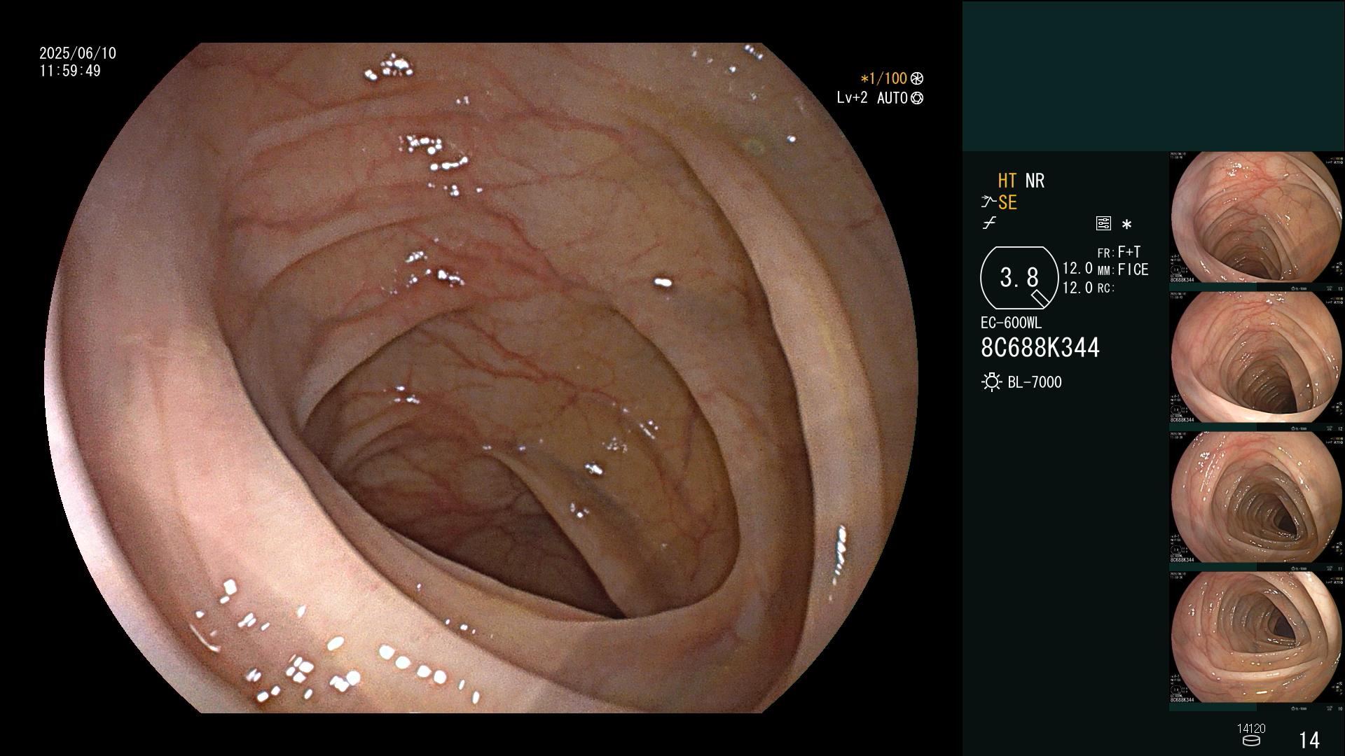Open the third captured colon thumbnail
Image resolution: width=1345 pixels, height=756 pixels.
tap(1257, 498)
